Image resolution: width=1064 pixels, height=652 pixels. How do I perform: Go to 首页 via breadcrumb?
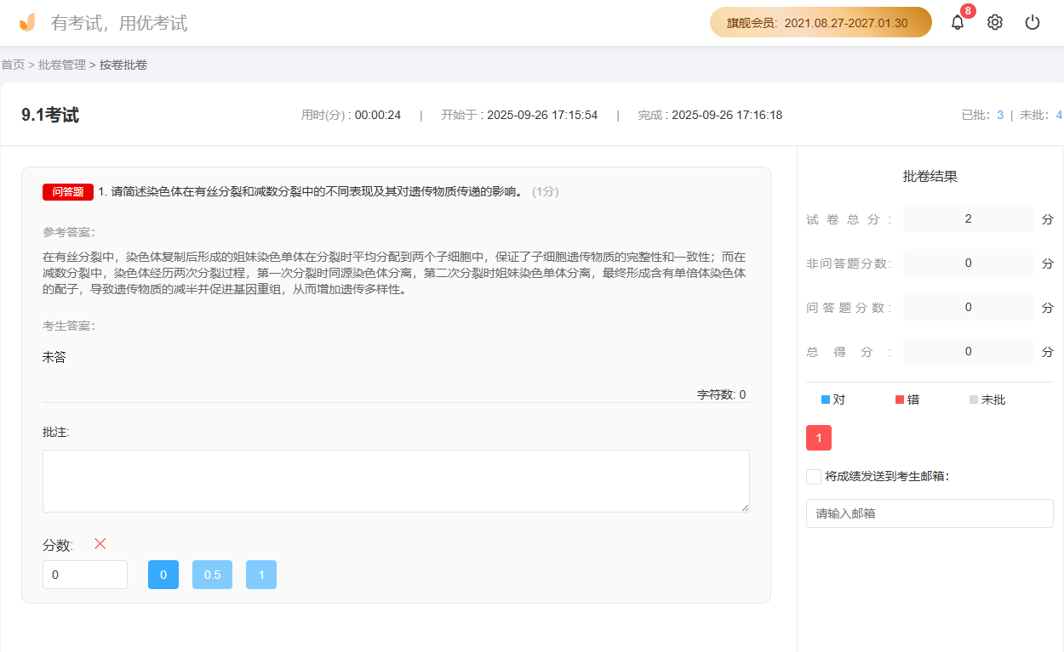coord(13,64)
